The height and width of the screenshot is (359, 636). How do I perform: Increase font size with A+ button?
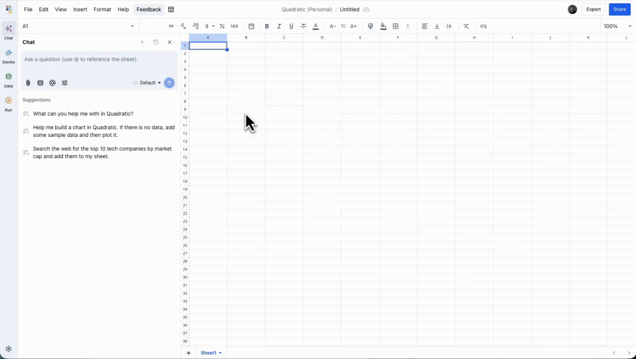[x=354, y=27]
